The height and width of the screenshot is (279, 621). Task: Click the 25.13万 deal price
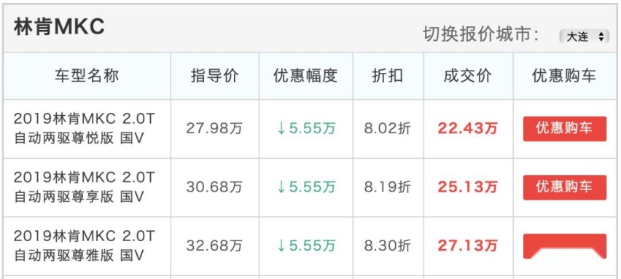(467, 187)
